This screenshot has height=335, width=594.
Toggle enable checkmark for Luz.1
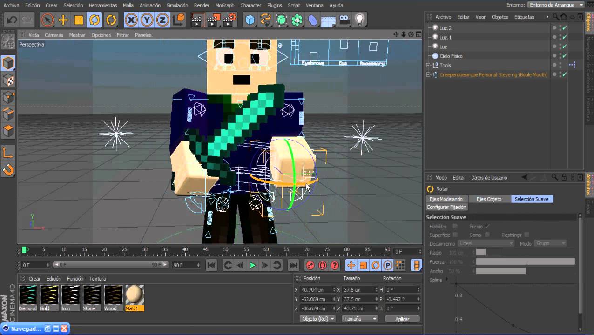(x=565, y=37)
